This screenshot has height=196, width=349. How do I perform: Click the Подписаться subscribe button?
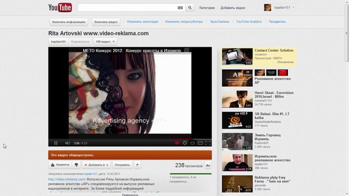pos(80,41)
